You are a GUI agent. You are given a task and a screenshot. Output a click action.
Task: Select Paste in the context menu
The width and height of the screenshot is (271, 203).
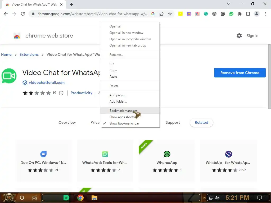(x=130, y=77)
